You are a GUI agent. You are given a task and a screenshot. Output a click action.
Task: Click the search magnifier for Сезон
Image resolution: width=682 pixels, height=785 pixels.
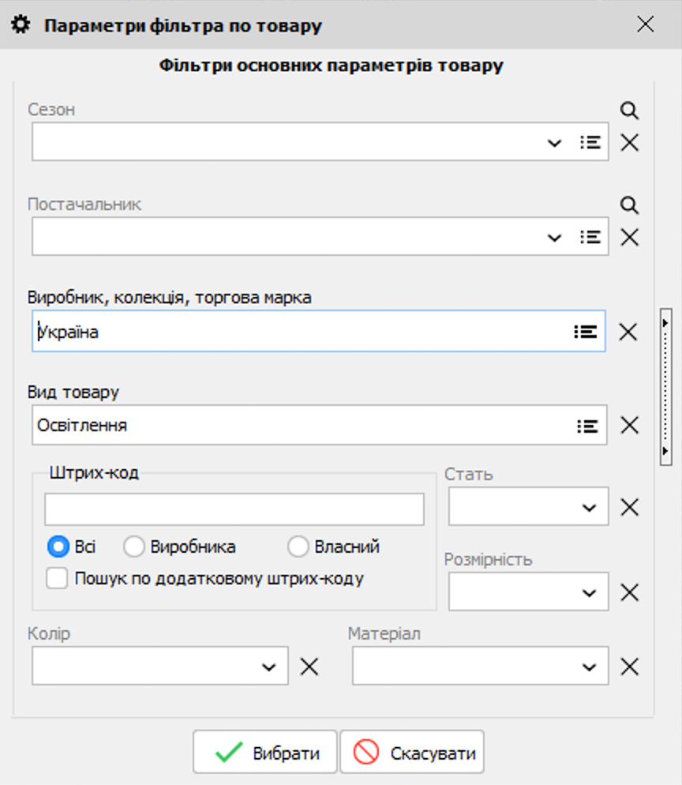click(x=628, y=111)
